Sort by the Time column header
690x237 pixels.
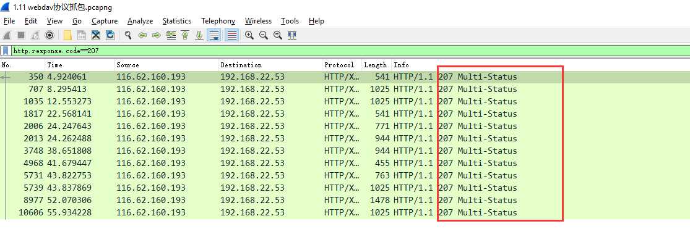coord(80,65)
